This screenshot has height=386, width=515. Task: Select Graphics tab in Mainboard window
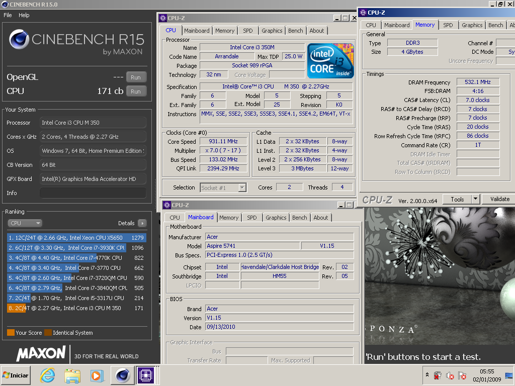pos(276,218)
